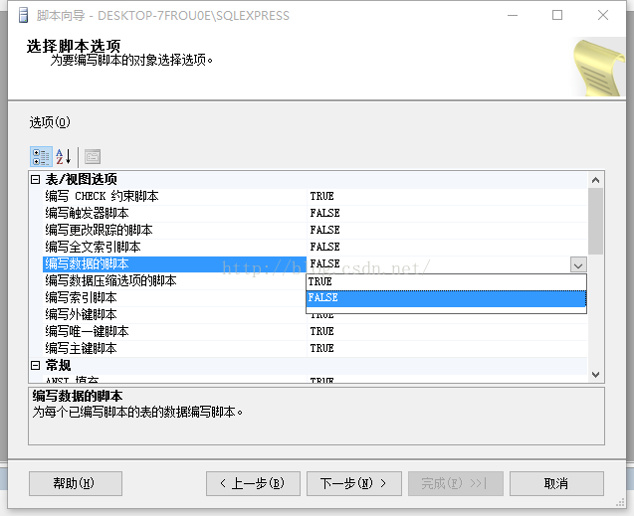The image size is (634, 516).
Task: Click FALSE value of 编写更改跟踪的脚本
Action: pyautogui.click(x=324, y=230)
